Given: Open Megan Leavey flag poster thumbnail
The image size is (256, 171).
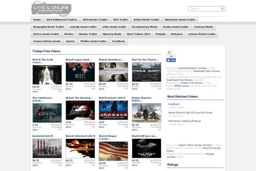Looking at the screenshot, I should [x=113, y=151].
